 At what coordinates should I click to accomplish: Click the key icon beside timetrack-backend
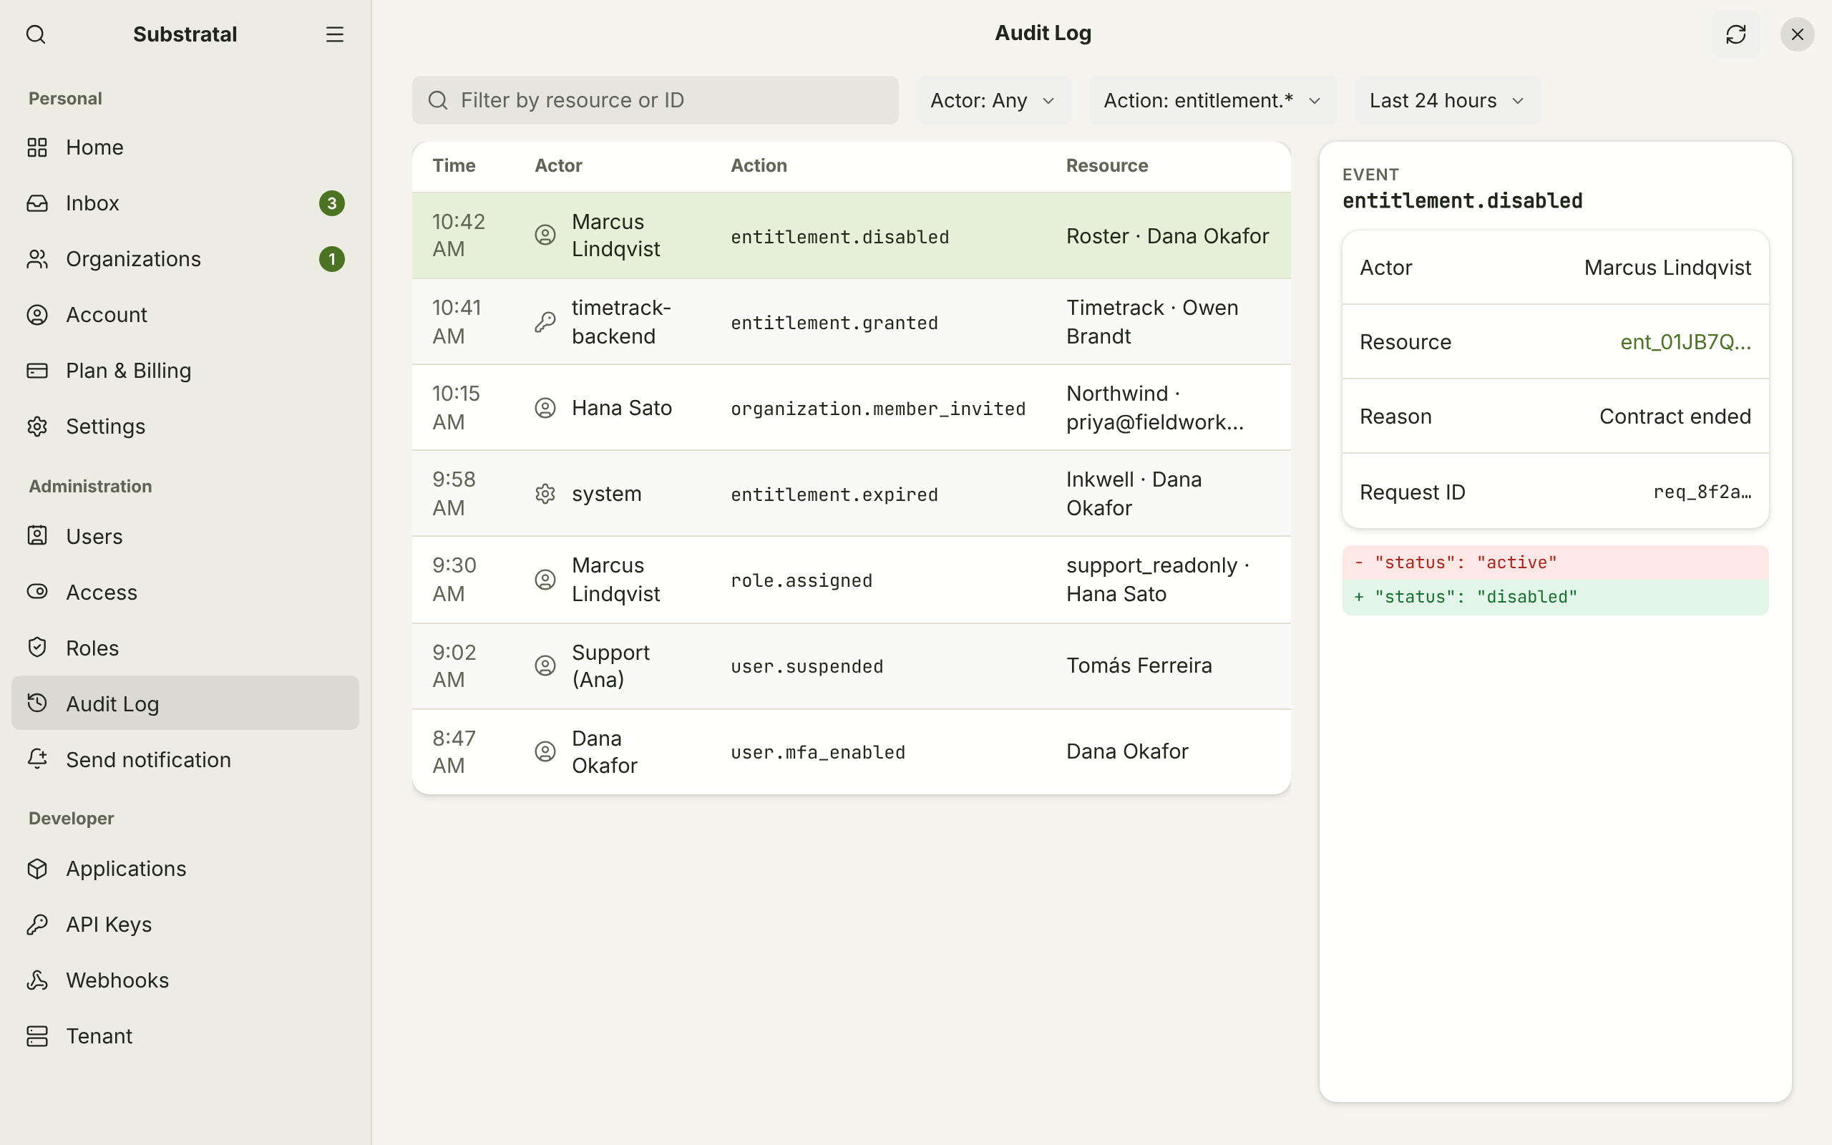[545, 322]
